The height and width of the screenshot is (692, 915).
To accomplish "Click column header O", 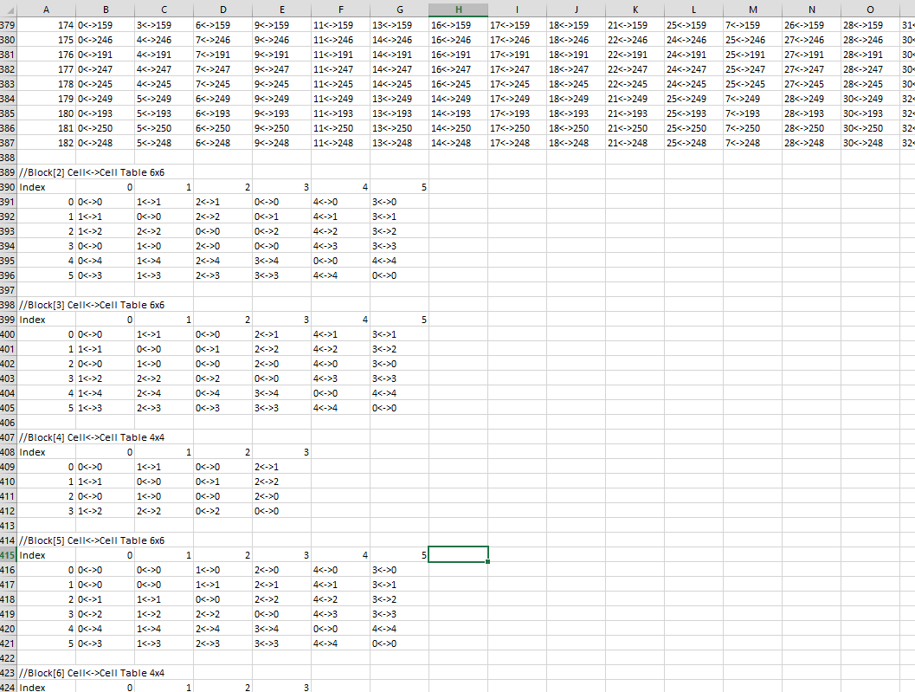I will [870, 9].
